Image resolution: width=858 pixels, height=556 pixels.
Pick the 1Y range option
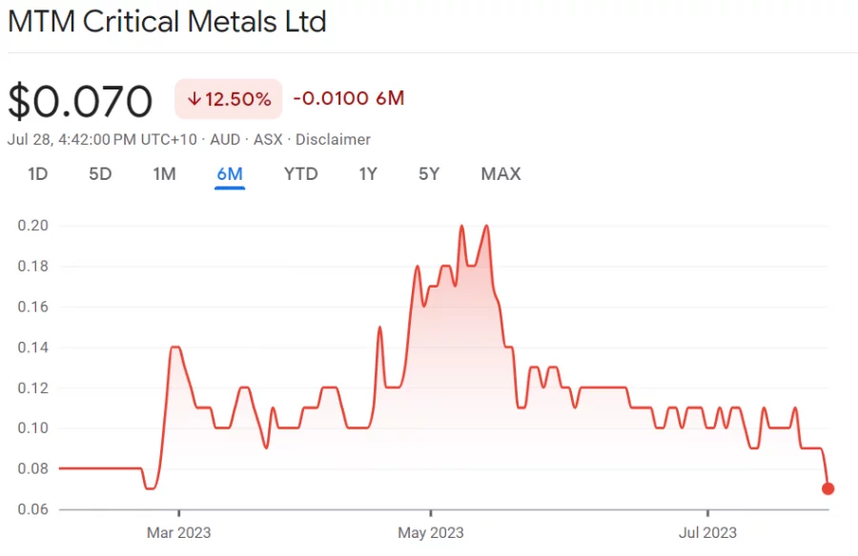[368, 174]
